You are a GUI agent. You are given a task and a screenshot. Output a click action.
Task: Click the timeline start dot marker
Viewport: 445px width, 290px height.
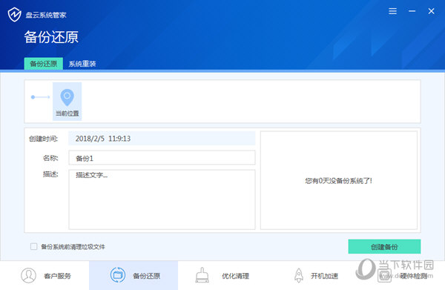click(x=33, y=97)
